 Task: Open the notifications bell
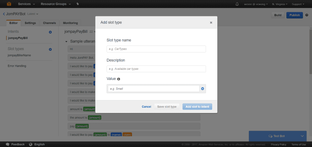[x=237, y=4]
